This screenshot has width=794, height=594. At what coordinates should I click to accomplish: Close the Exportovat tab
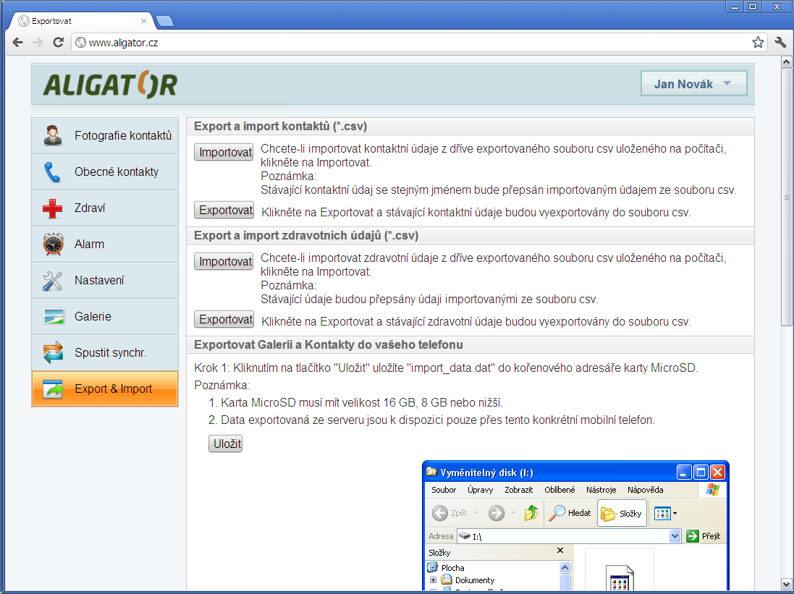tap(144, 21)
